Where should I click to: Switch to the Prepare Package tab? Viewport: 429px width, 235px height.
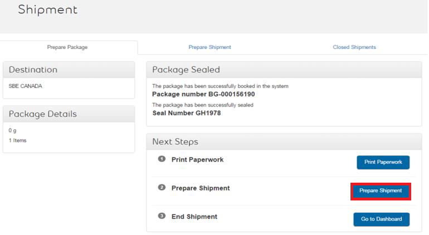[x=67, y=47]
